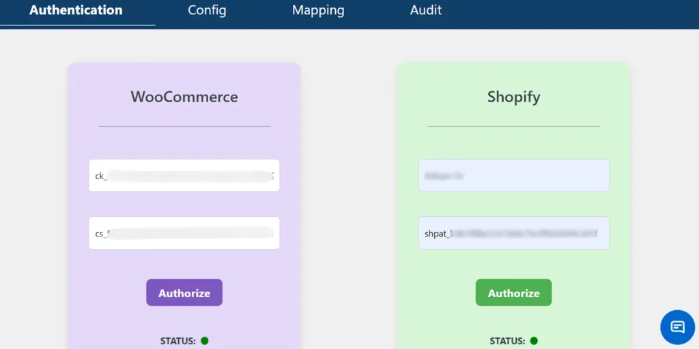Screen dimensions: 699x349
Task: Click the divider line below Shopify title
Action: [x=513, y=126]
